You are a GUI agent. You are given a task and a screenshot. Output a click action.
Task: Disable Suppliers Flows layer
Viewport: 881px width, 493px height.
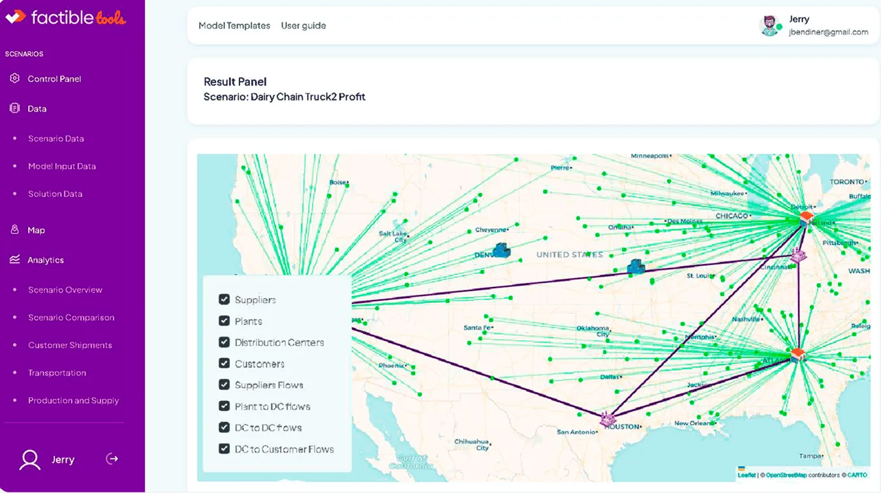(224, 385)
